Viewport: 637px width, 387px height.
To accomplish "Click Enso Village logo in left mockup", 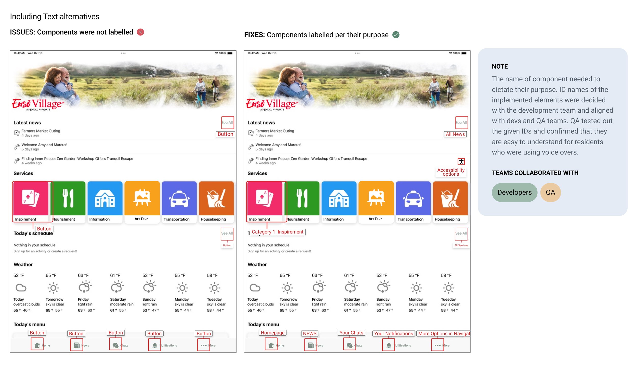I will click(x=38, y=105).
